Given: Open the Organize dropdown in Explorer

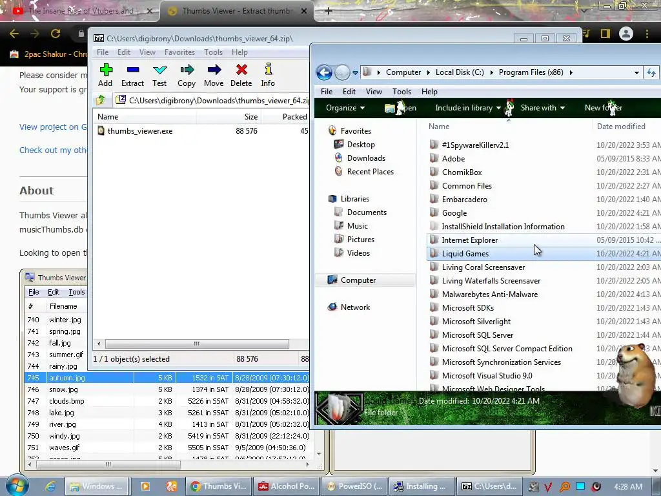Looking at the screenshot, I should pos(345,108).
